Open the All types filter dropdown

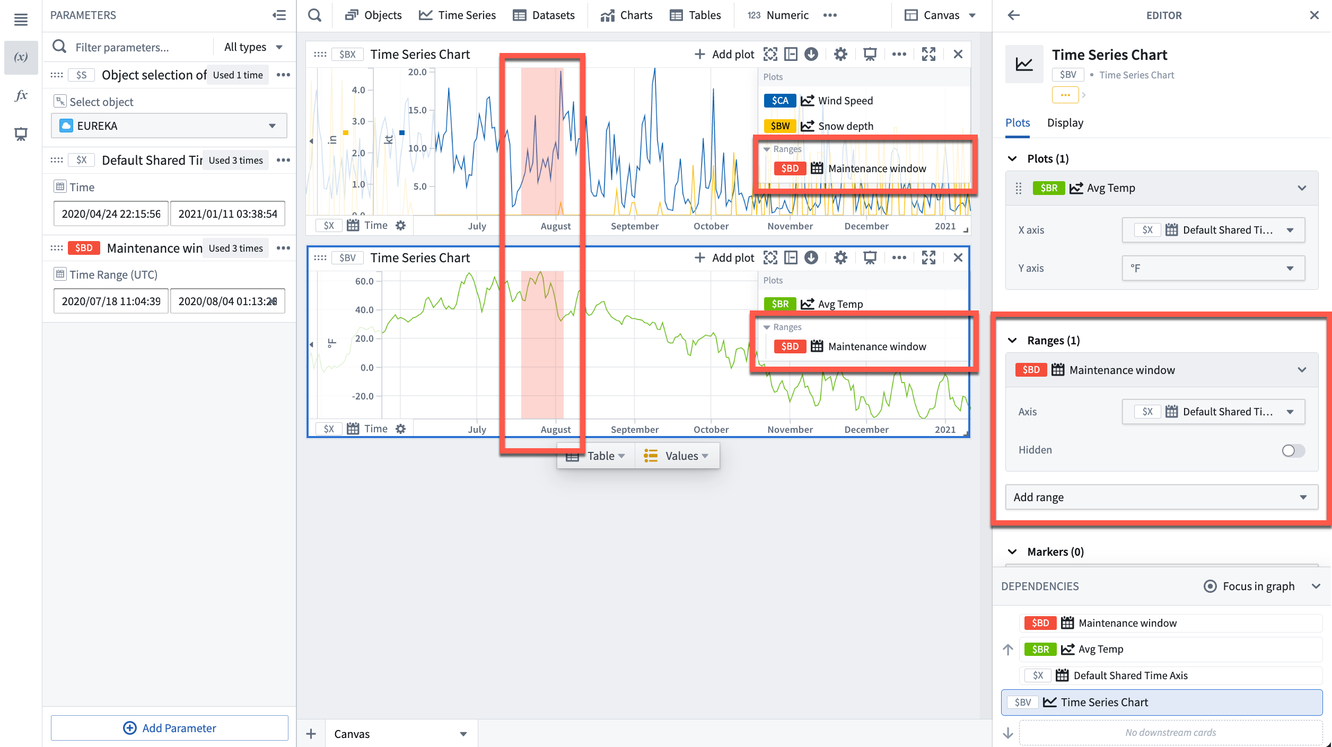click(253, 47)
